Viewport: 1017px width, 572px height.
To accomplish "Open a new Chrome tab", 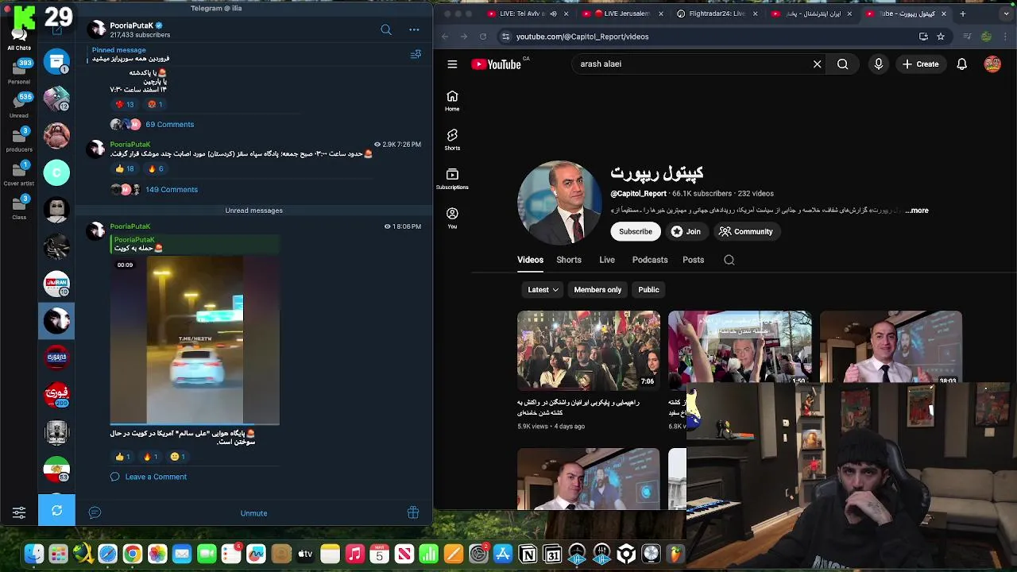I will pos(962,14).
